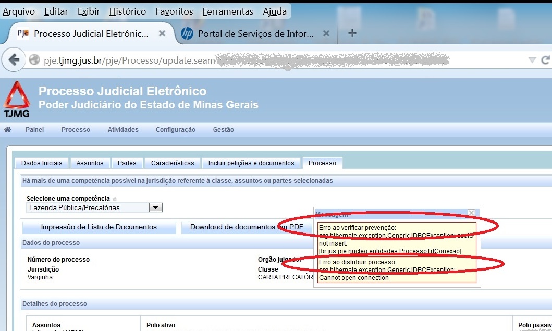The height and width of the screenshot is (331, 552).
Task: Click the PJe favicon on the first tab
Action: (x=21, y=33)
